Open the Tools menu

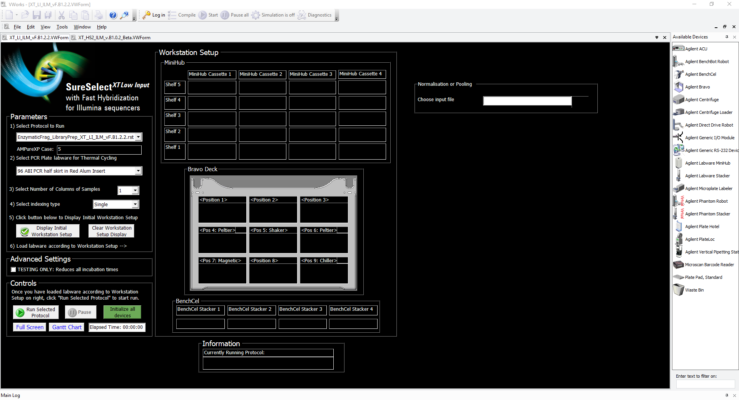pyautogui.click(x=62, y=27)
